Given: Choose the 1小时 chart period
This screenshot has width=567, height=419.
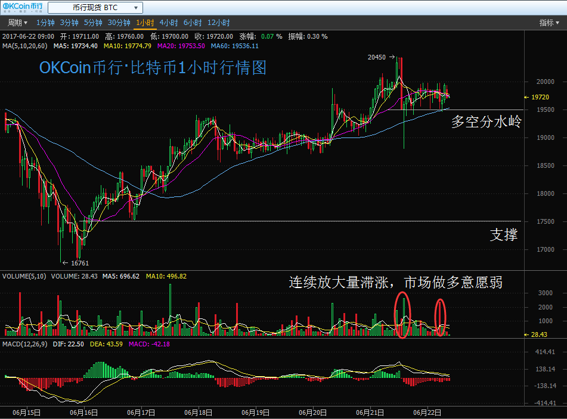Looking at the screenshot, I should (x=144, y=23).
